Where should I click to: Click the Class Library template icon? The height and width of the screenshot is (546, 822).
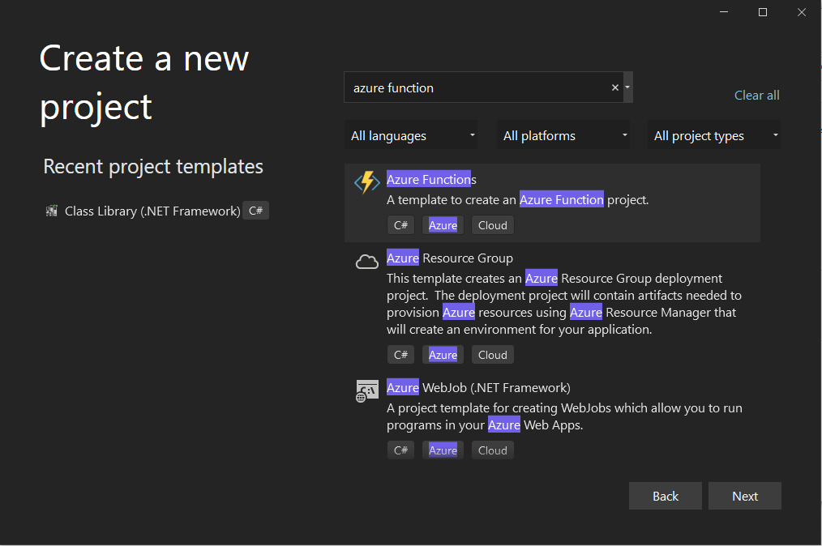(51, 211)
